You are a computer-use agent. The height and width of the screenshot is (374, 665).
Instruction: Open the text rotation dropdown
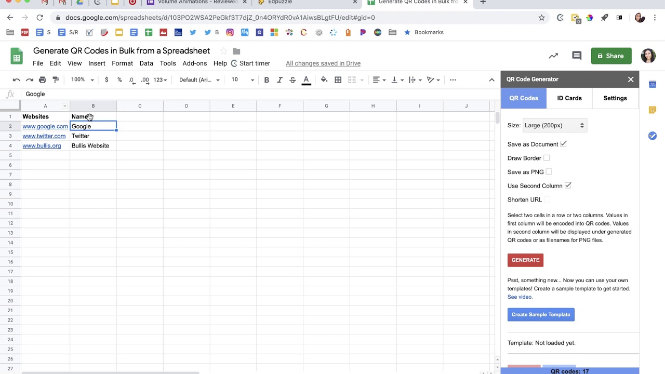click(x=433, y=80)
